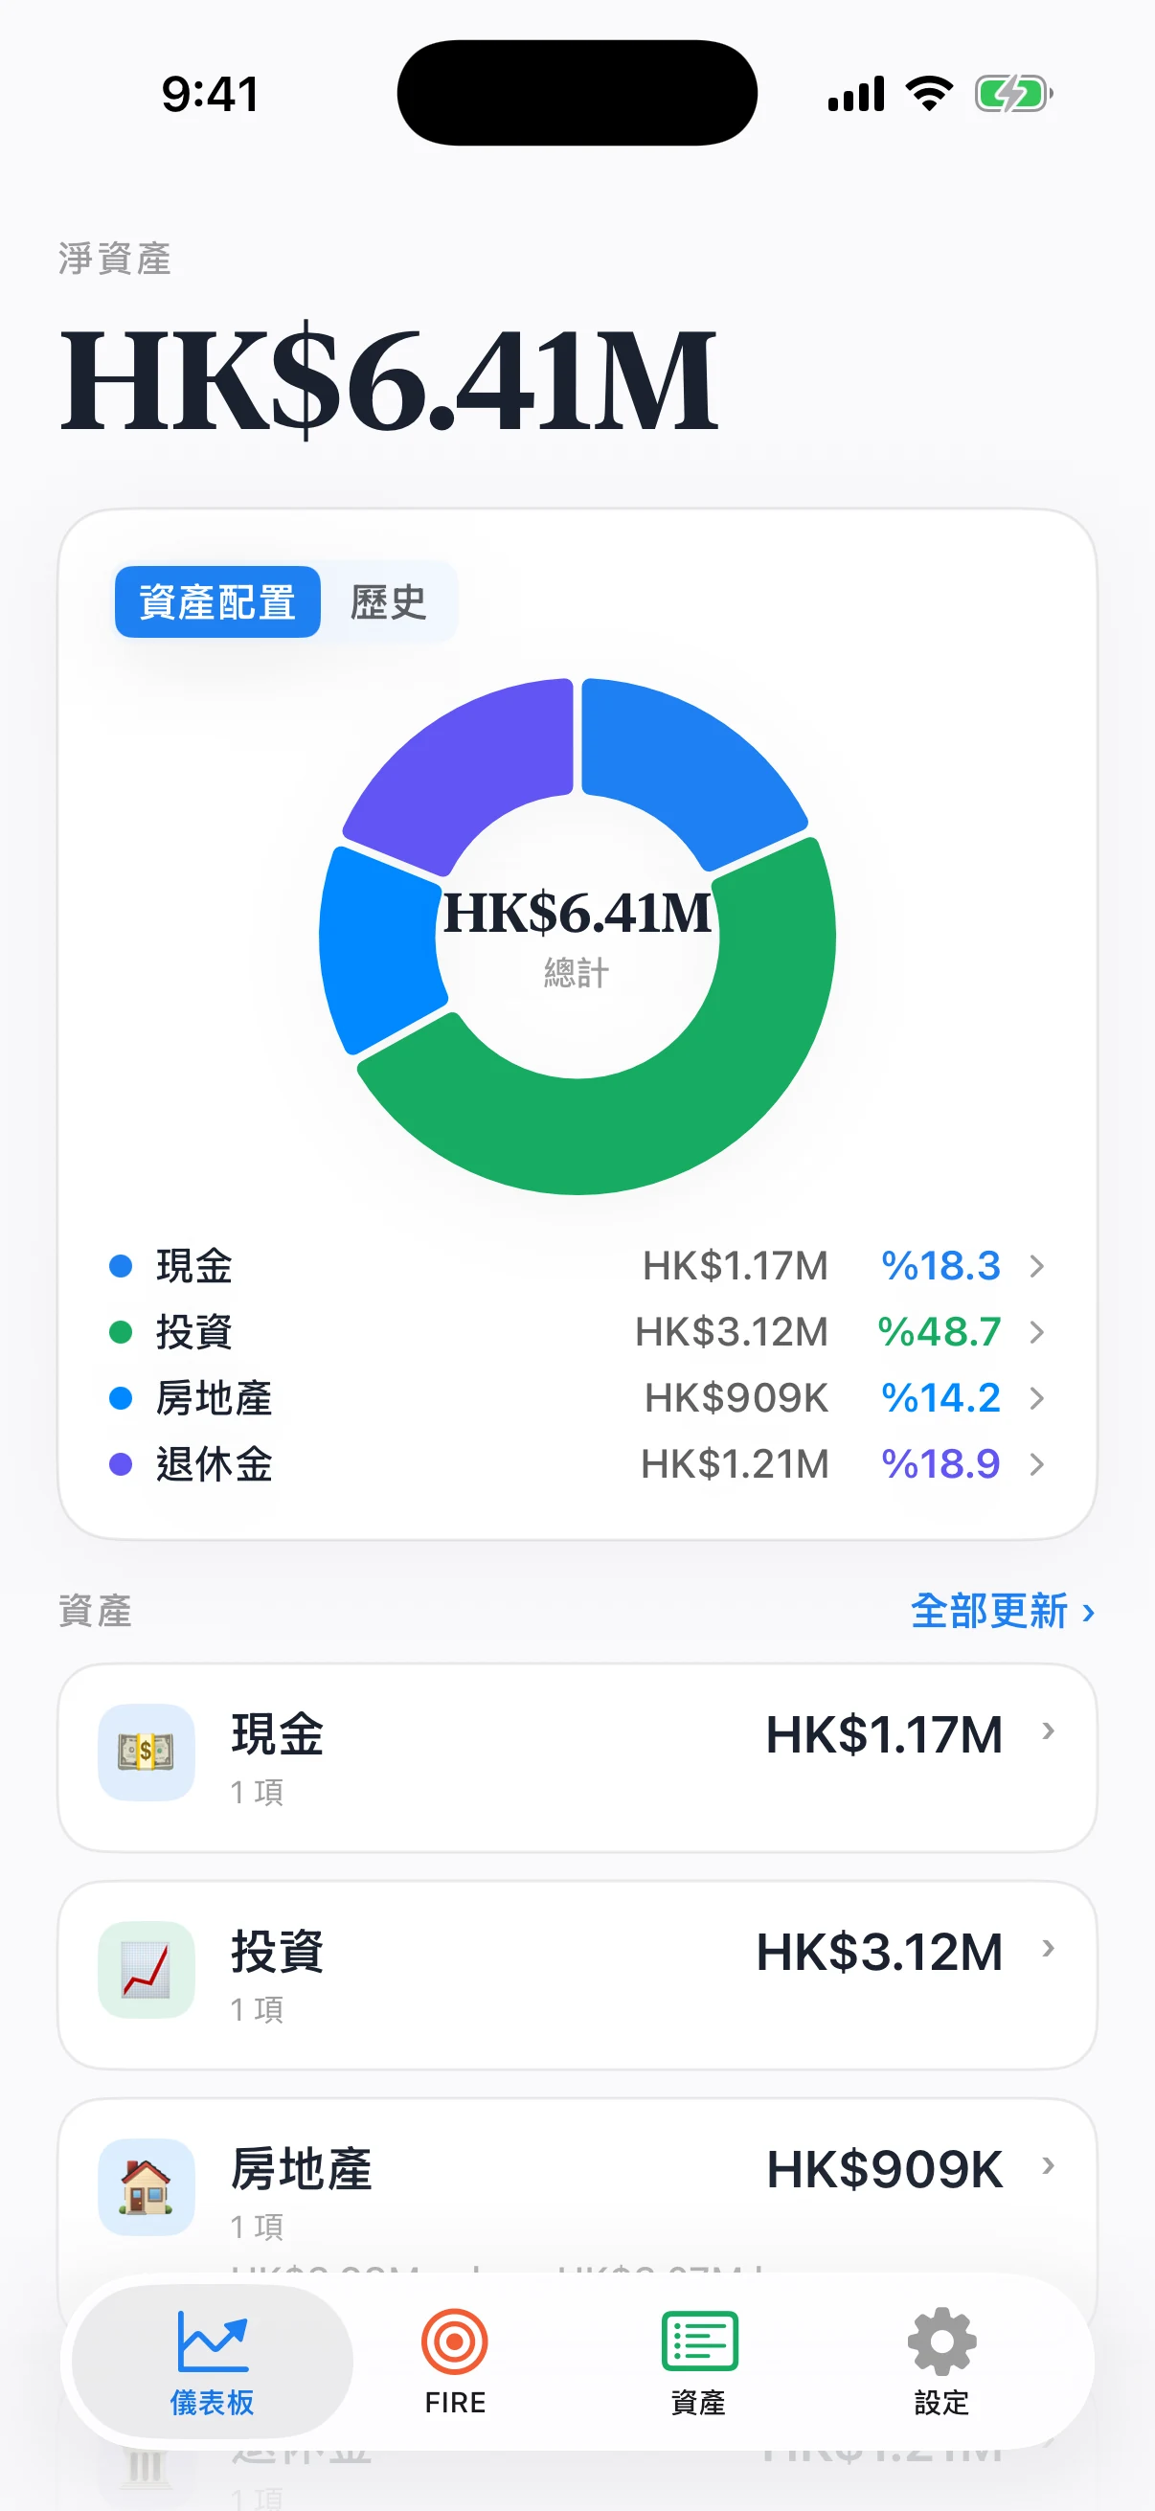Tap the Wi-Fi status icon

pos(929,94)
